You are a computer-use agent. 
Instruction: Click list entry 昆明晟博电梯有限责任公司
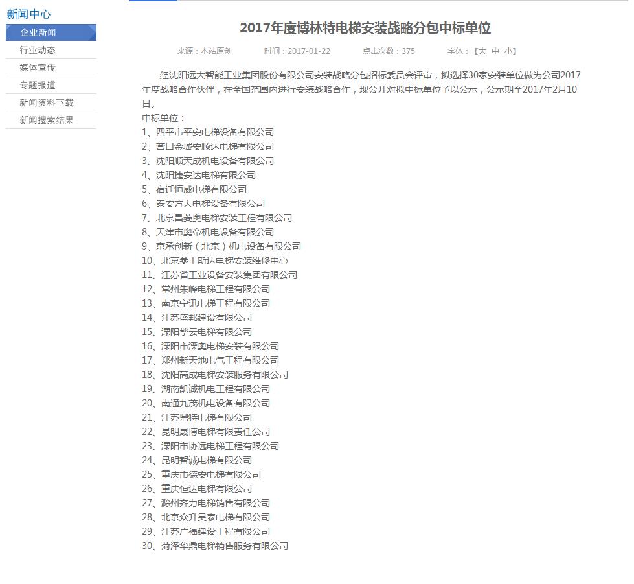(x=215, y=432)
